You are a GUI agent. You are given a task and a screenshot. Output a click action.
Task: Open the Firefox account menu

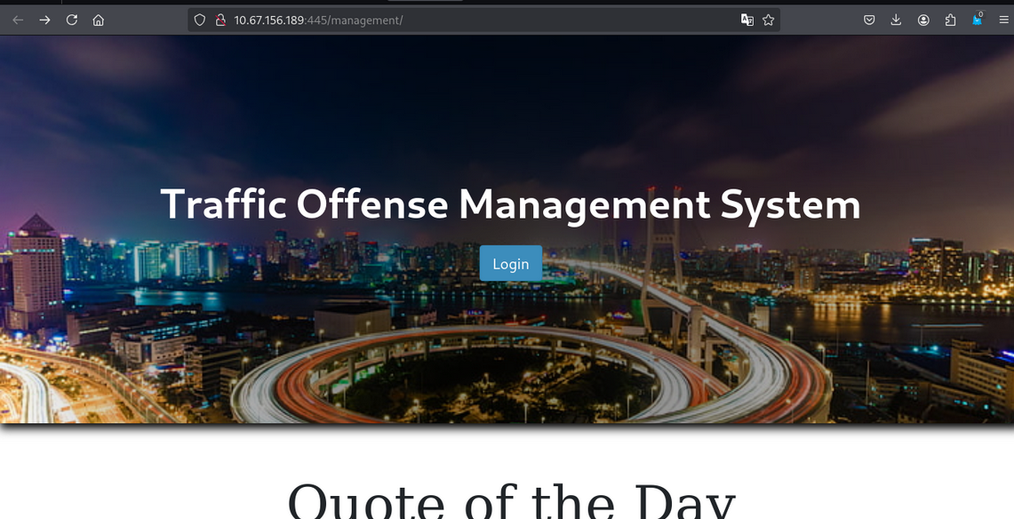923,20
